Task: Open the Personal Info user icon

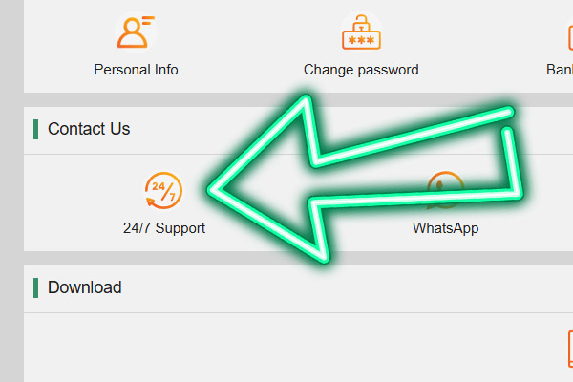Action: coord(136,32)
